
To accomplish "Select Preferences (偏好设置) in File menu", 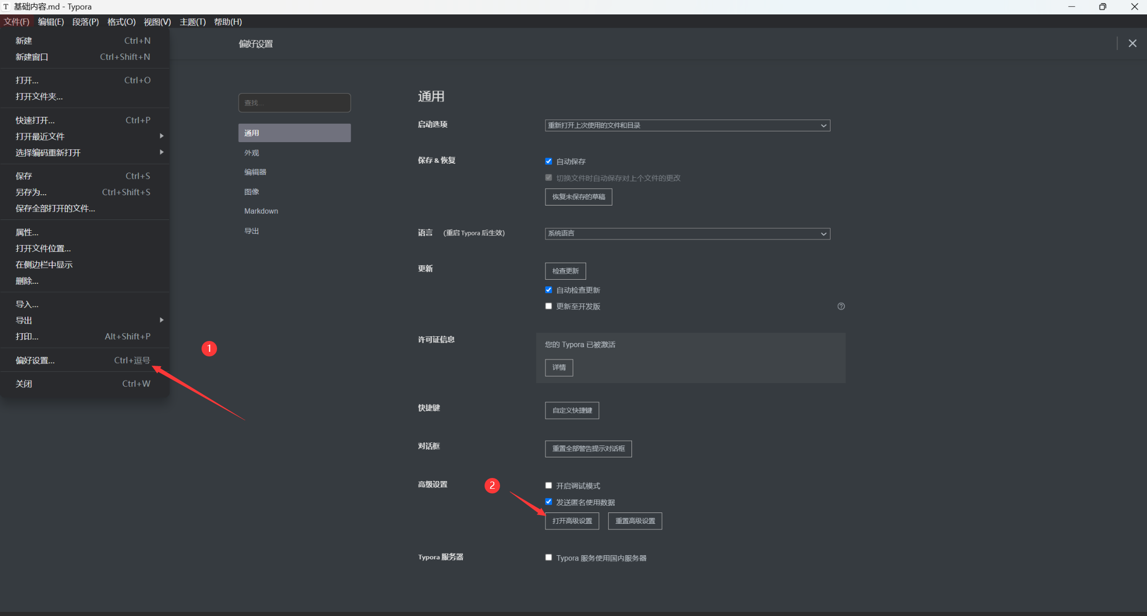I will tap(35, 361).
